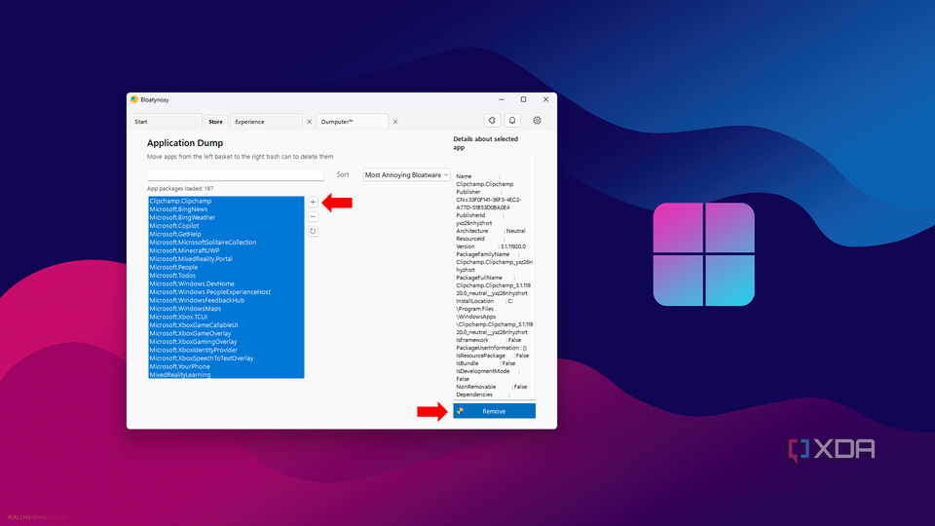Viewport: 935px width, 526px height.
Task: Click the Remove button
Action: 494,411
